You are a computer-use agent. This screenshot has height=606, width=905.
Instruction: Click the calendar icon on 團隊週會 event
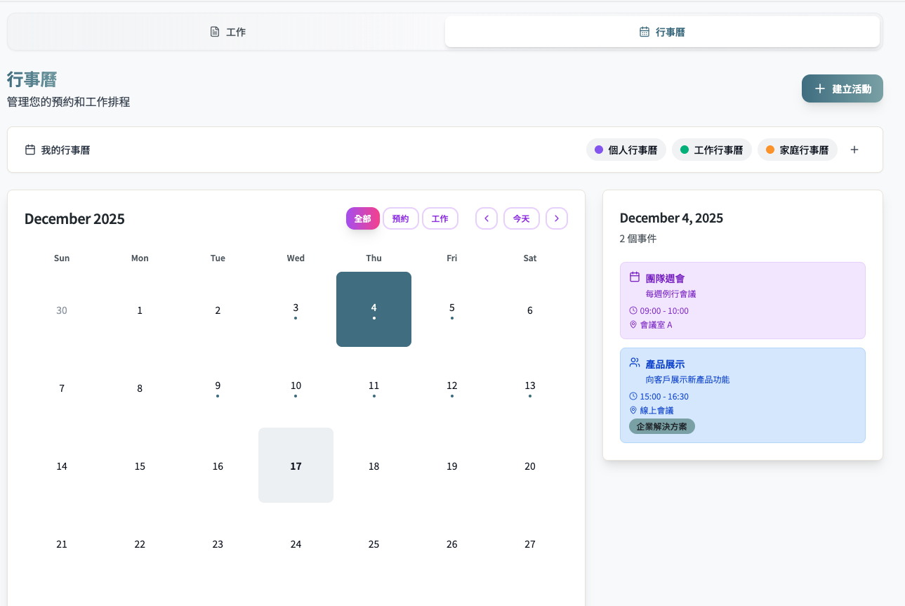635,277
